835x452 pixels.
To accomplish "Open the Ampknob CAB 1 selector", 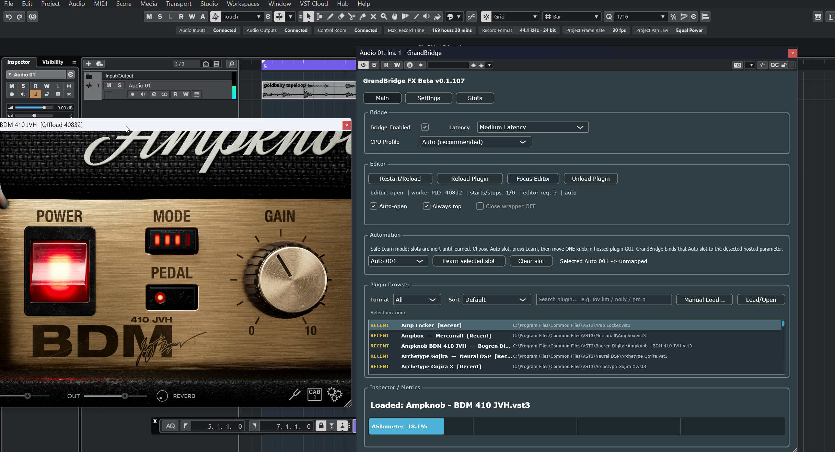I will click(314, 394).
